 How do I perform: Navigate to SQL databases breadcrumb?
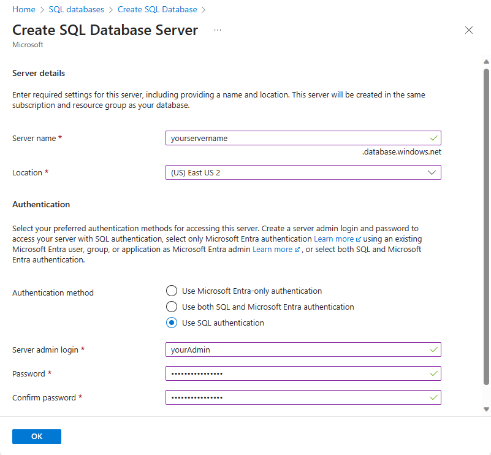tap(76, 9)
